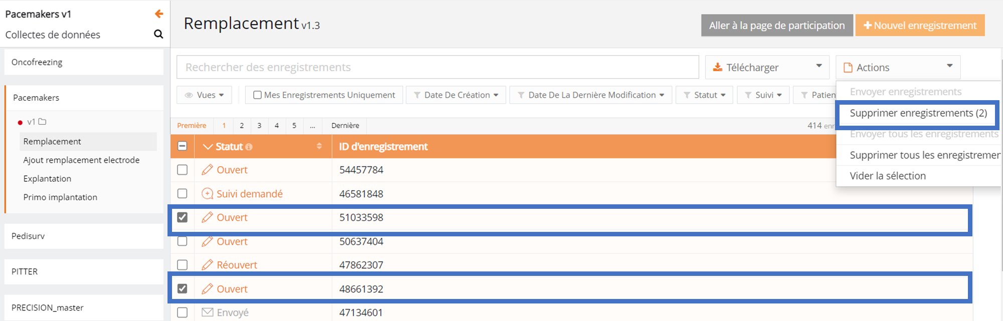Click envelope icon for record 47134601
The width and height of the screenshot is (1003, 321).
click(207, 312)
